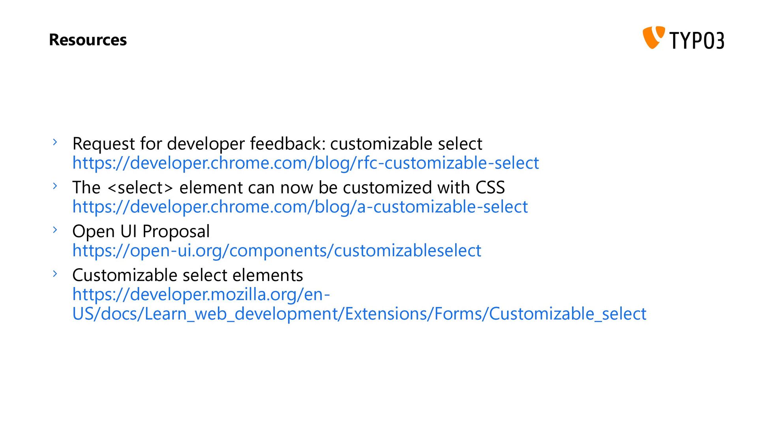Click the word CSS in second bullet
The image size is (758, 426).
click(x=490, y=187)
